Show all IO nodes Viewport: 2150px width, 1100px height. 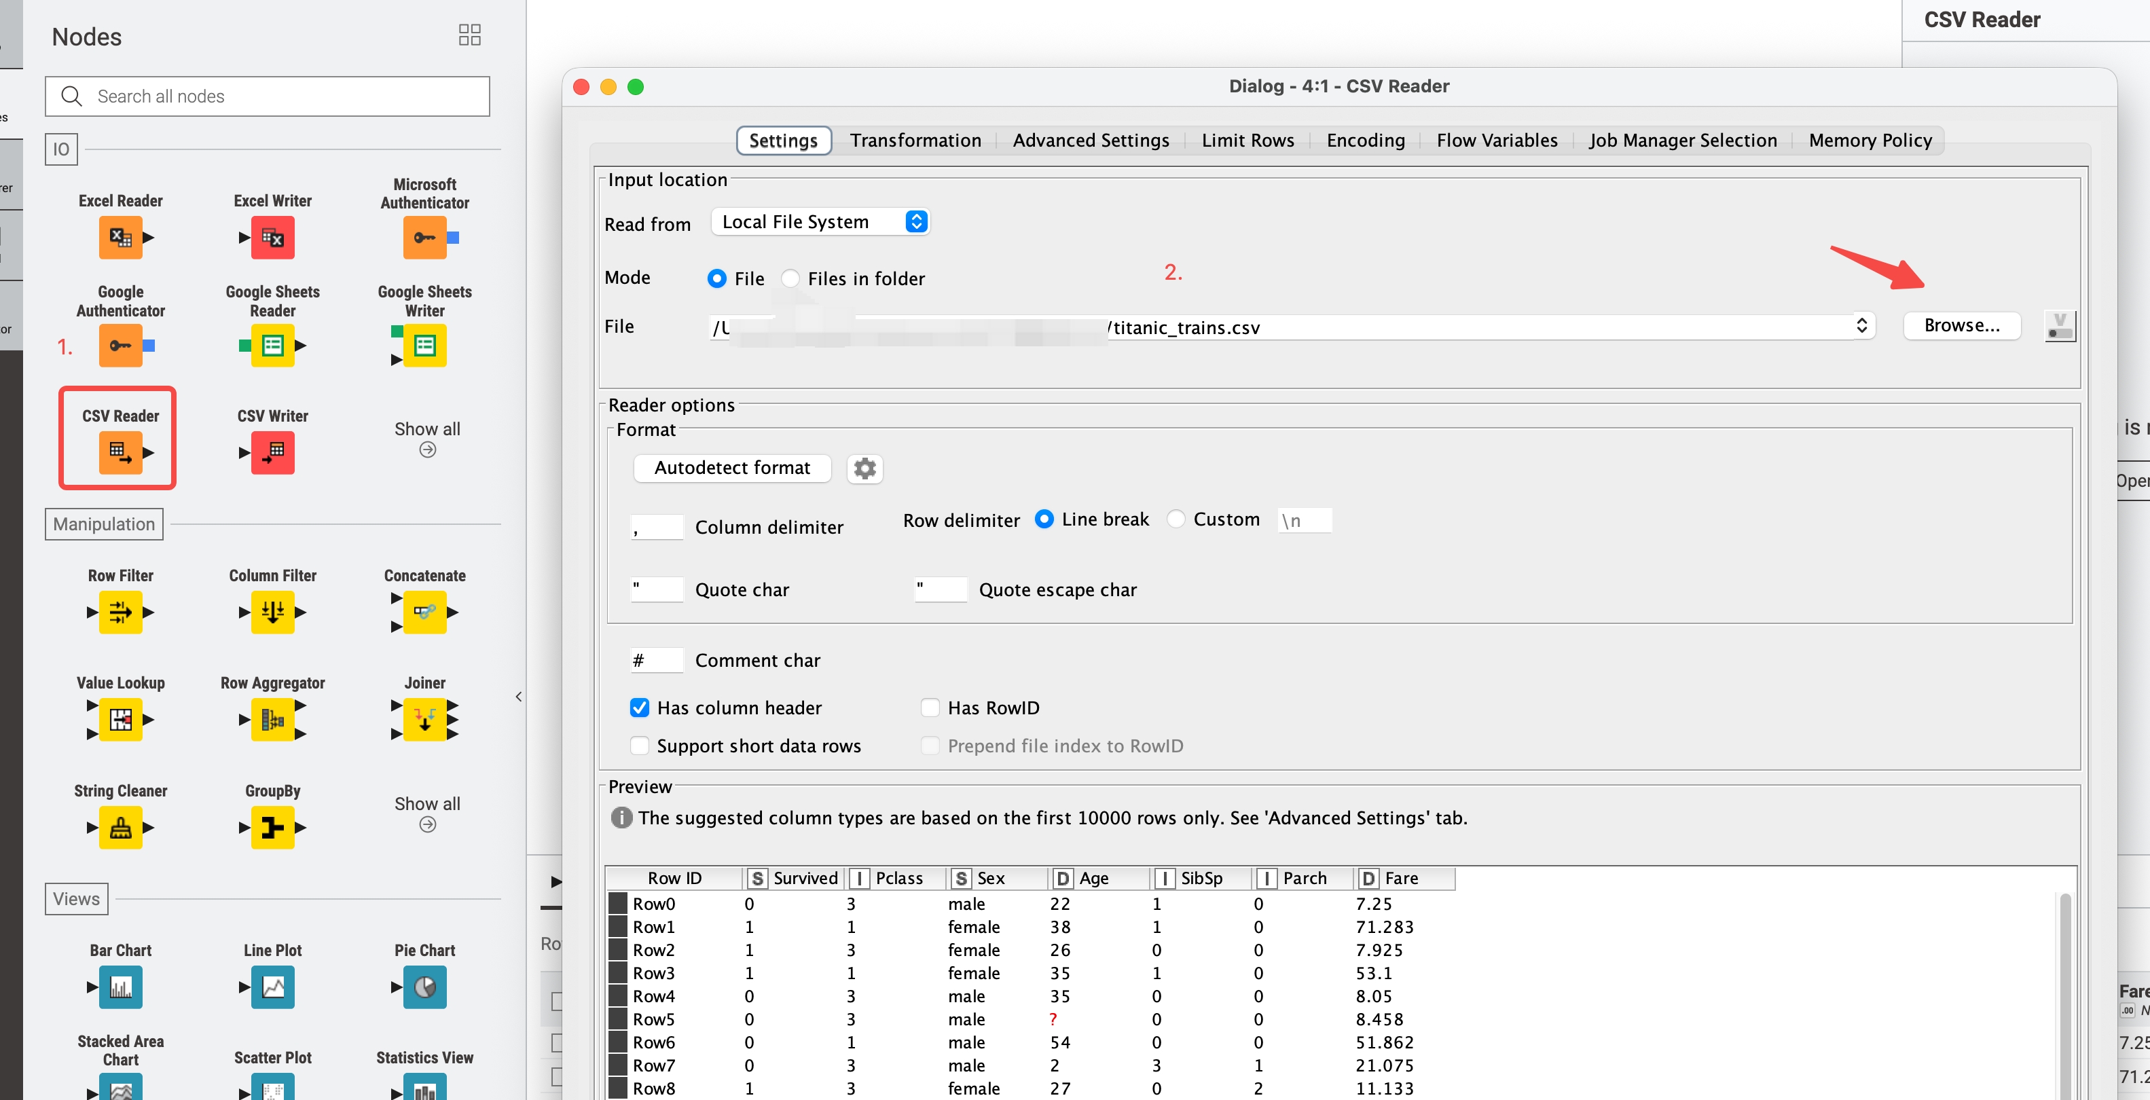[x=427, y=437]
